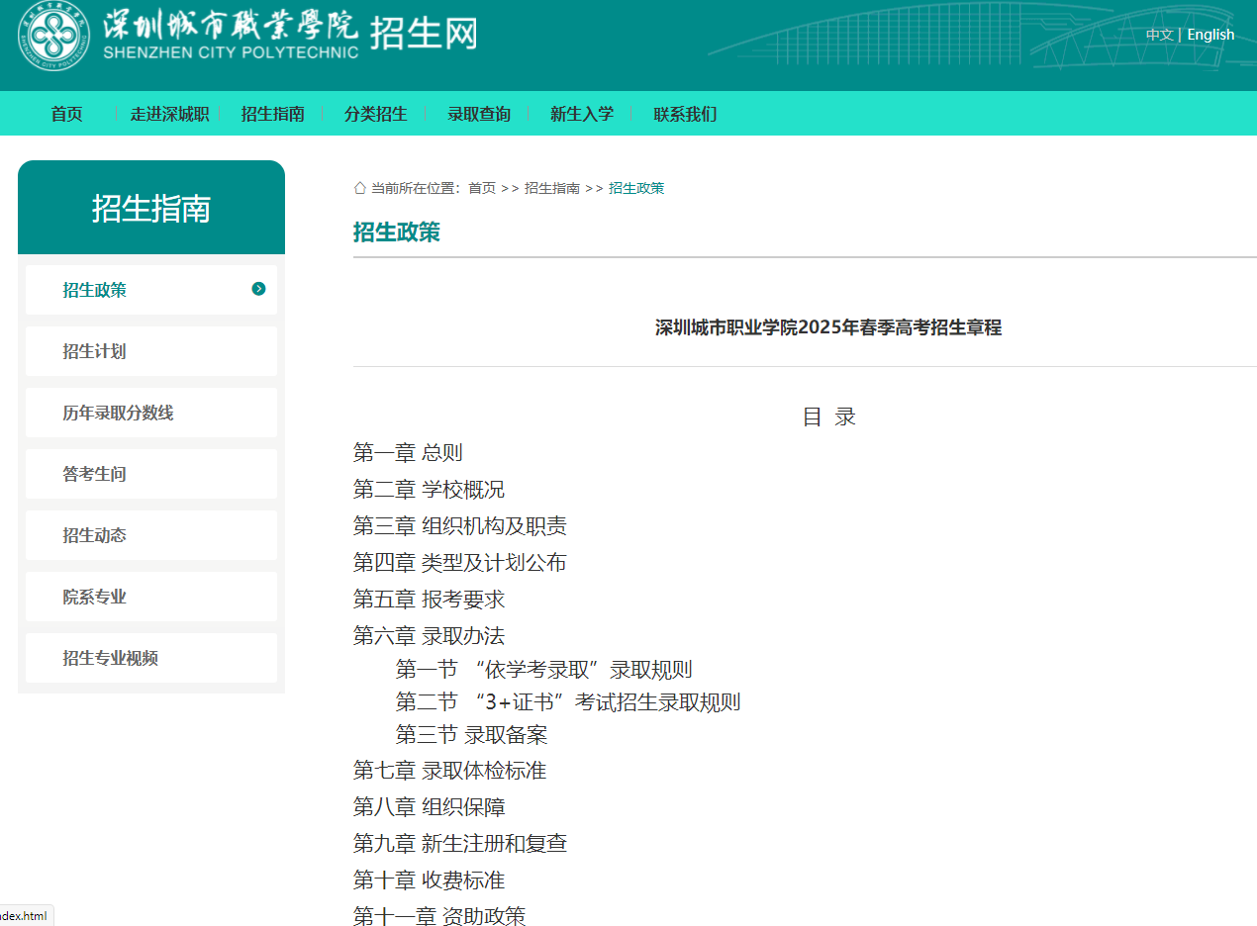The height and width of the screenshot is (926, 1257).
Task: Open 录取查询 from the navigation bar
Action: pos(478,114)
